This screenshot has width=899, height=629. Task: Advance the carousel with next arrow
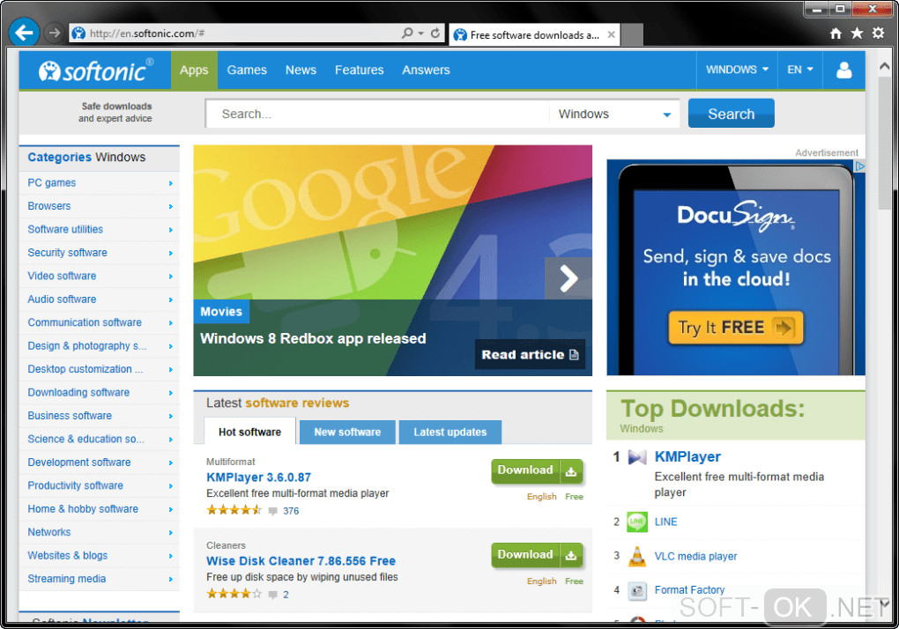(x=568, y=278)
